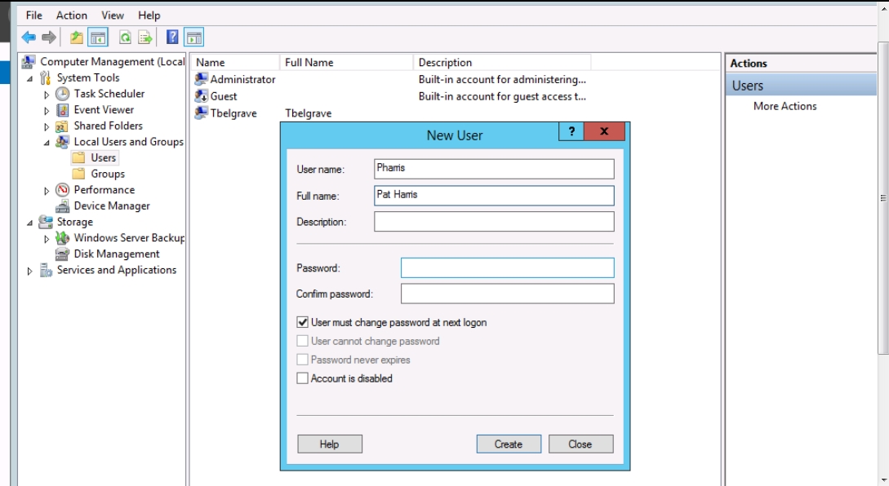Screen dimensions: 889x486
Task: Click the Up one level folder icon
Action: (x=77, y=37)
